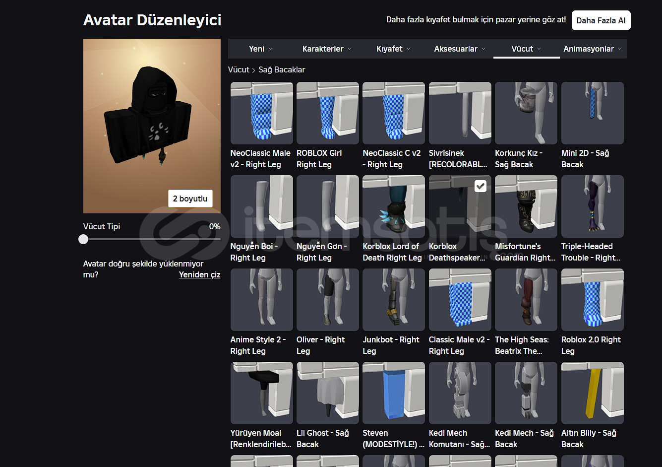This screenshot has width=662, height=467.
Task: Select the Yürüyen Moai leg item
Action: (x=261, y=393)
